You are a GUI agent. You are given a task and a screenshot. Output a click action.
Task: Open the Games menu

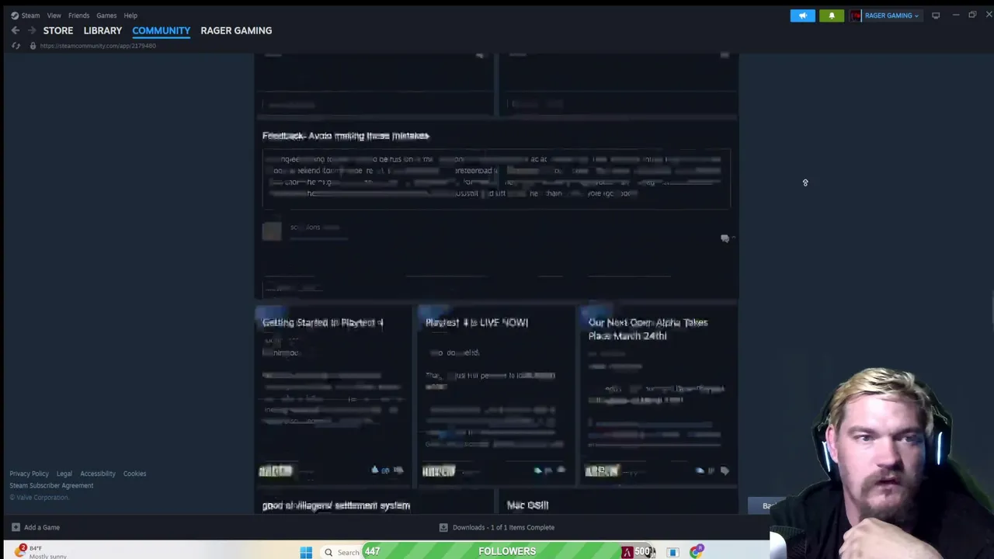point(106,16)
